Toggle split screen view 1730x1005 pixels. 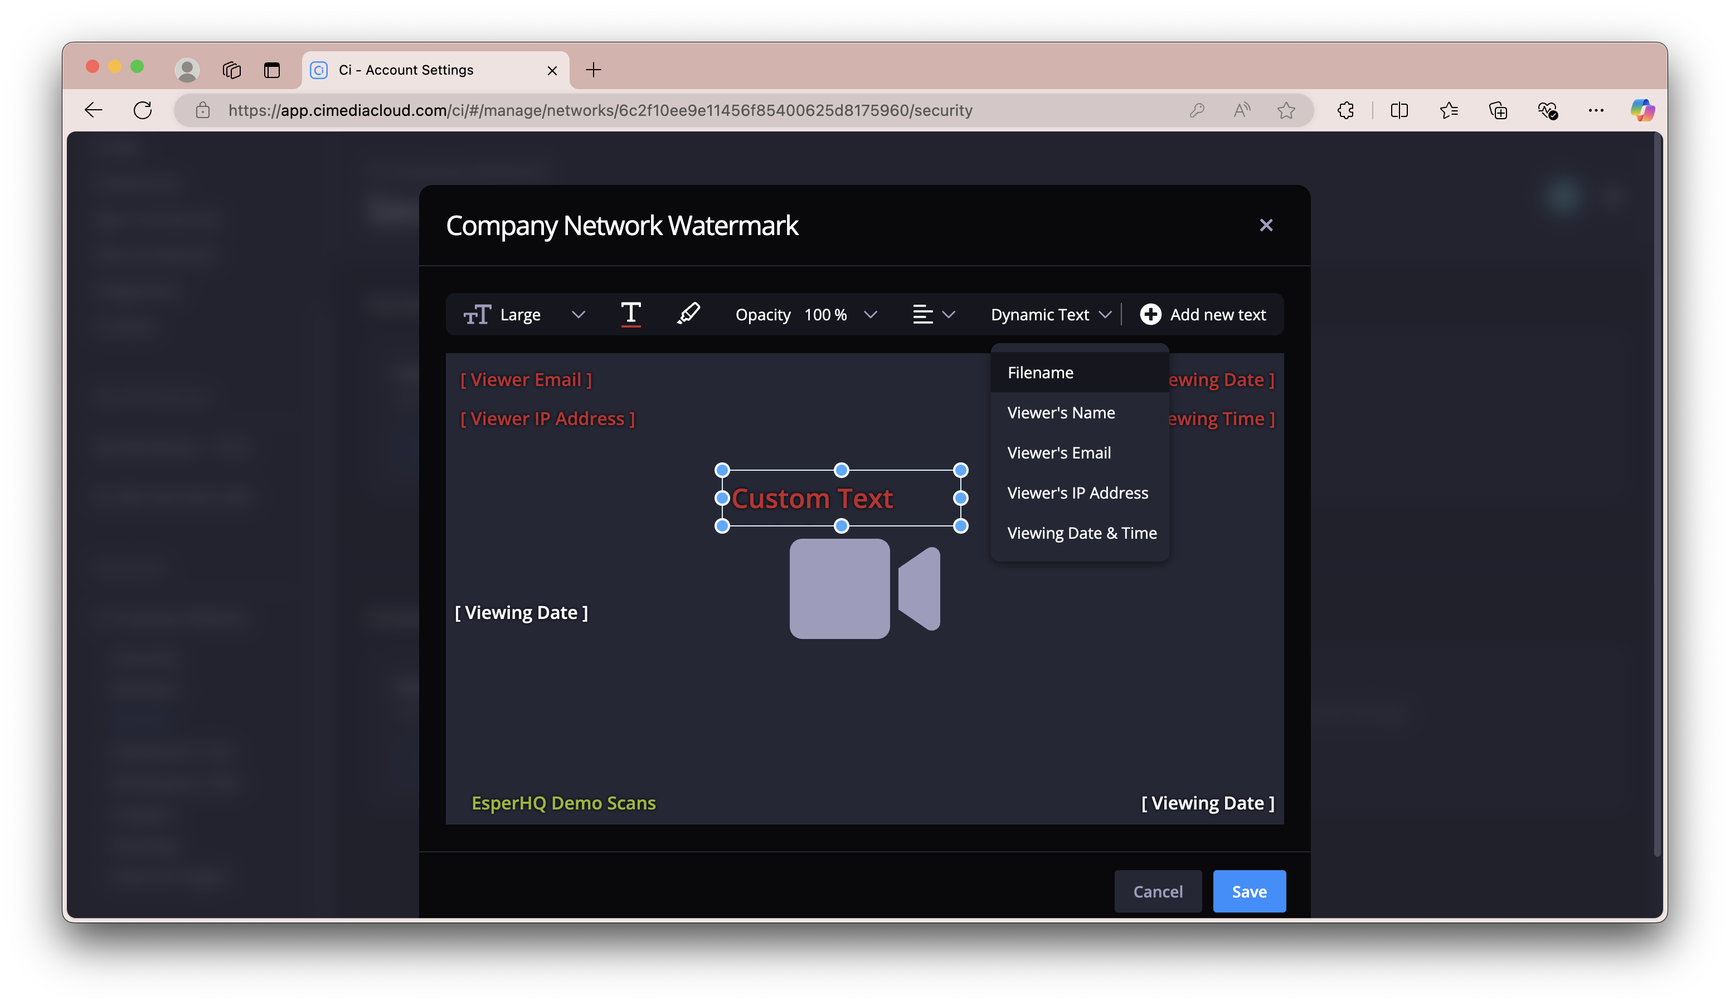(x=1399, y=110)
